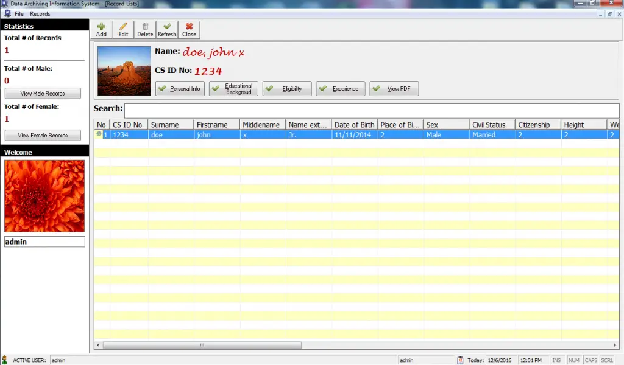Click the active user person icon

click(4, 360)
